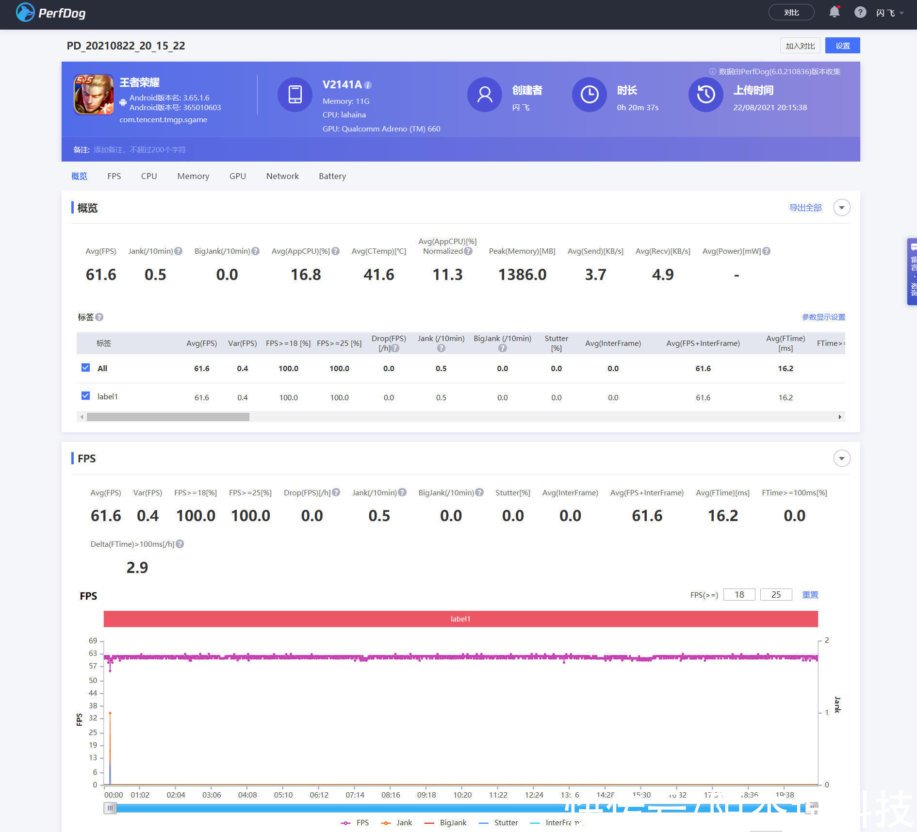Click help icon beside overview Jank(/10min)

(x=179, y=251)
